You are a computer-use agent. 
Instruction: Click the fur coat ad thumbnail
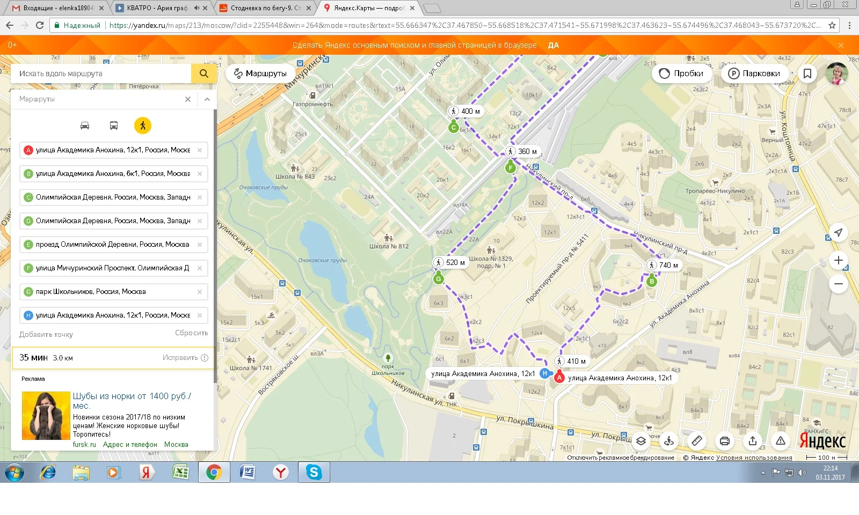tap(46, 416)
